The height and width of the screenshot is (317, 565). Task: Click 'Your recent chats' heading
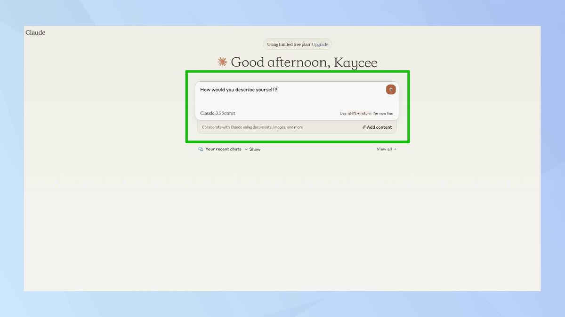[223, 149]
